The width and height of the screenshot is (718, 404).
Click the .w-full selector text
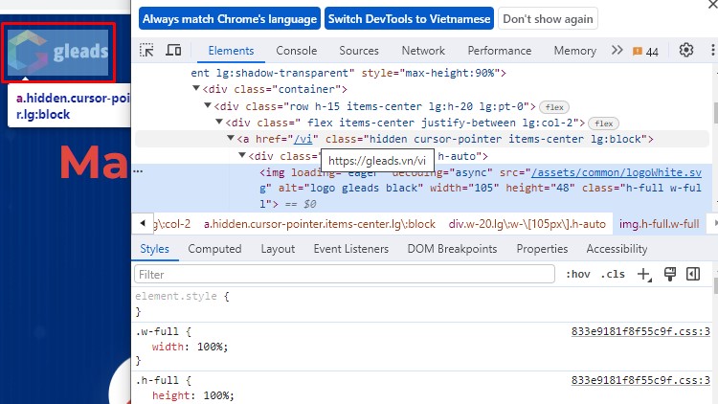click(x=158, y=331)
